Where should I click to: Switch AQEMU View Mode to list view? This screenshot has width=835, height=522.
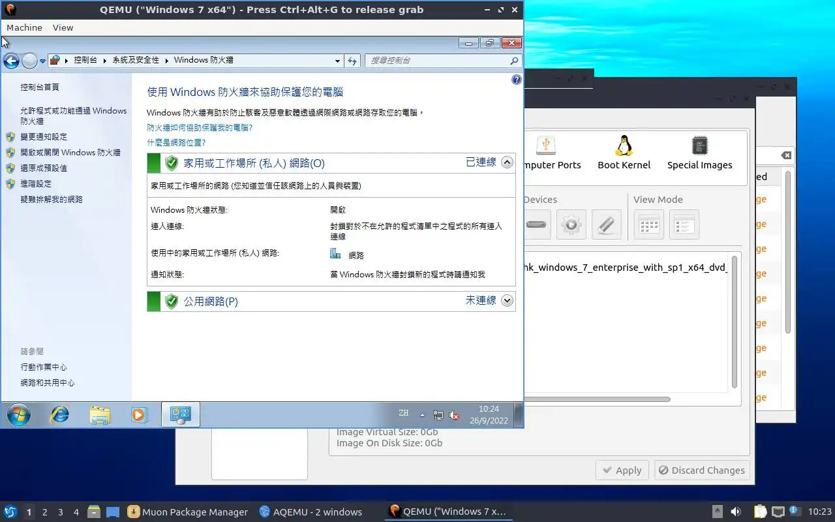coord(684,224)
